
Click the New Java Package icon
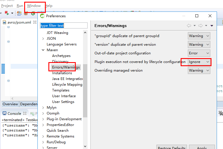click(26, 14)
